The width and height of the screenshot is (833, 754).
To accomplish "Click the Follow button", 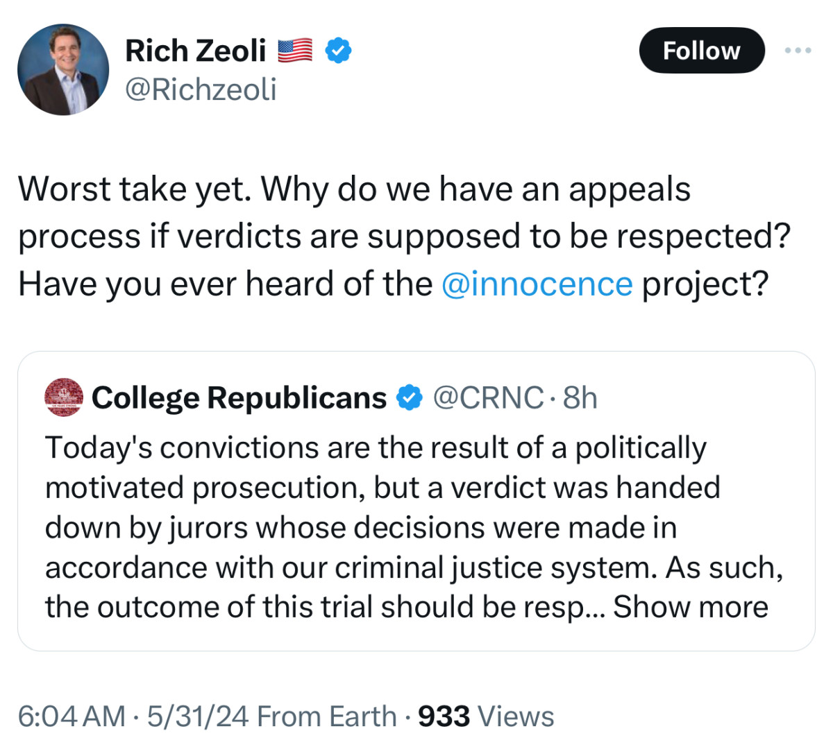I will pyautogui.click(x=702, y=50).
